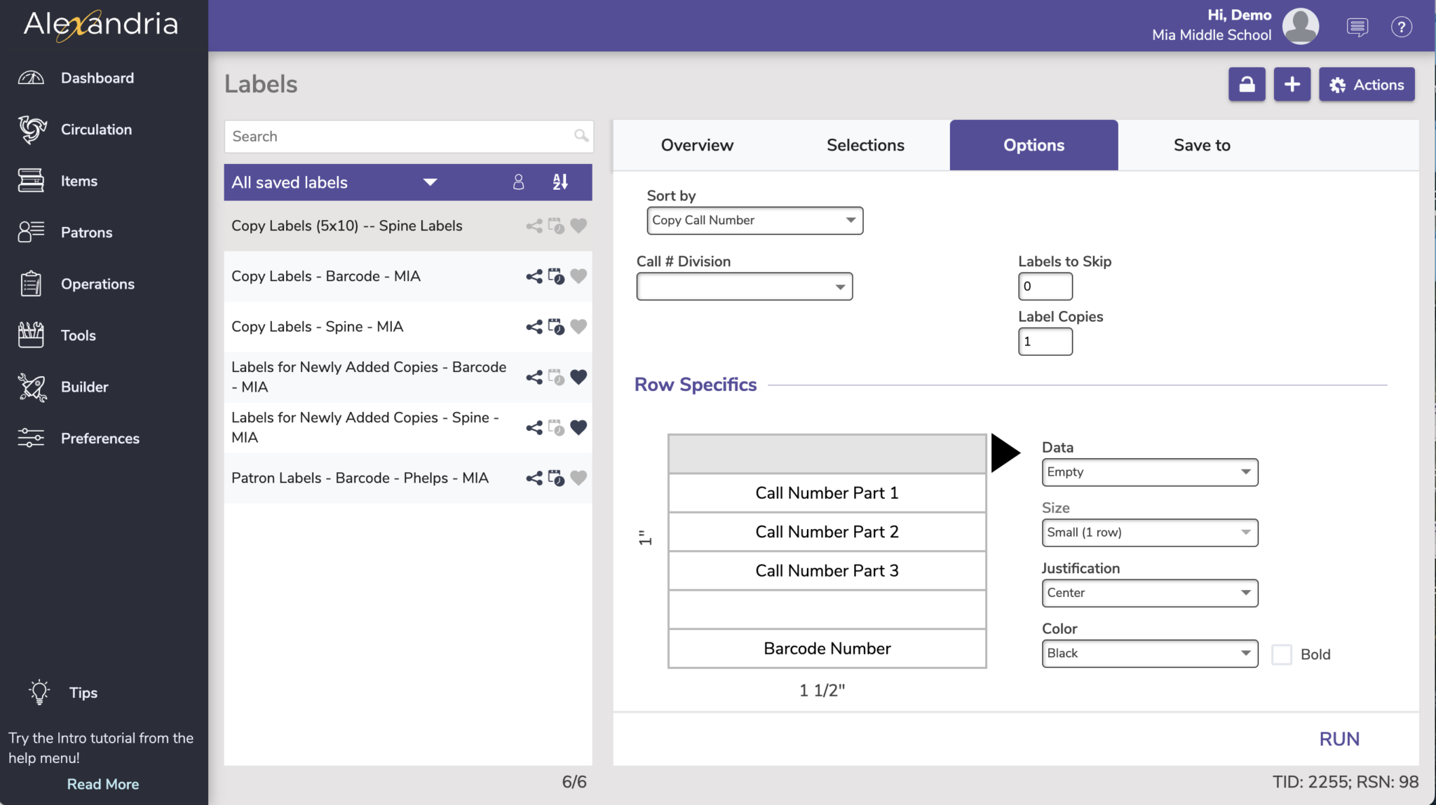Viewport: 1436px width, 805px height.
Task: Click the Labels to Skip input field
Action: click(x=1045, y=287)
